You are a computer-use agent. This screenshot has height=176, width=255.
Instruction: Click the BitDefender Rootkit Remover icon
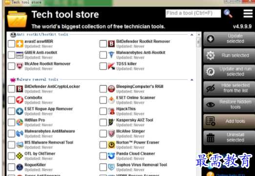click(111, 44)
